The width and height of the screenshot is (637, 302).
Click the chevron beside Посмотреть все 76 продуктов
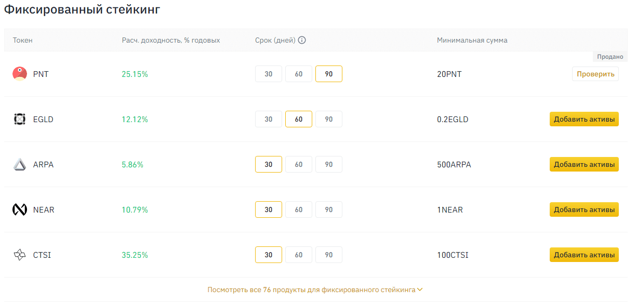point(420,290)
